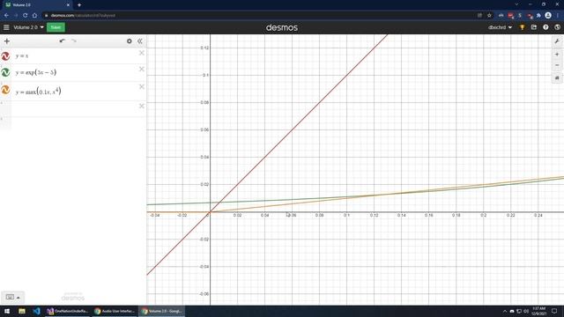Redo the last undone edit

(74, 41)
